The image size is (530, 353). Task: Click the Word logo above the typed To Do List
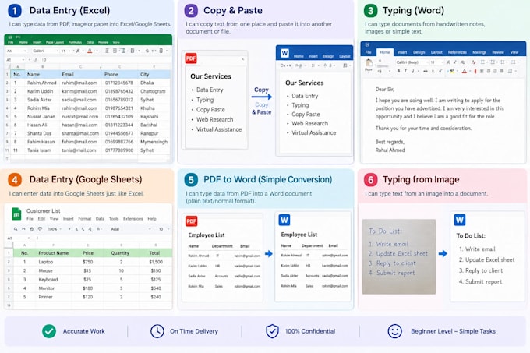[x=460, y=220]
